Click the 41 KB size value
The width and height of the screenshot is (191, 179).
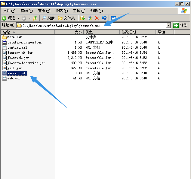(x=78, y=78)
